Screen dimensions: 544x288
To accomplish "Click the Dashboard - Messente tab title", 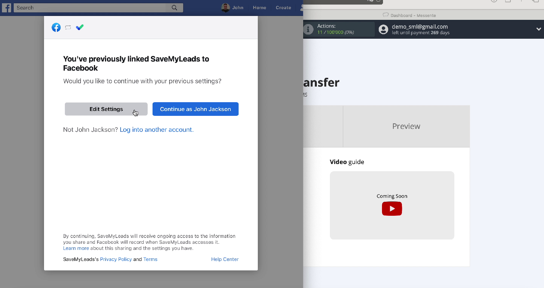I will coord(413,15).
